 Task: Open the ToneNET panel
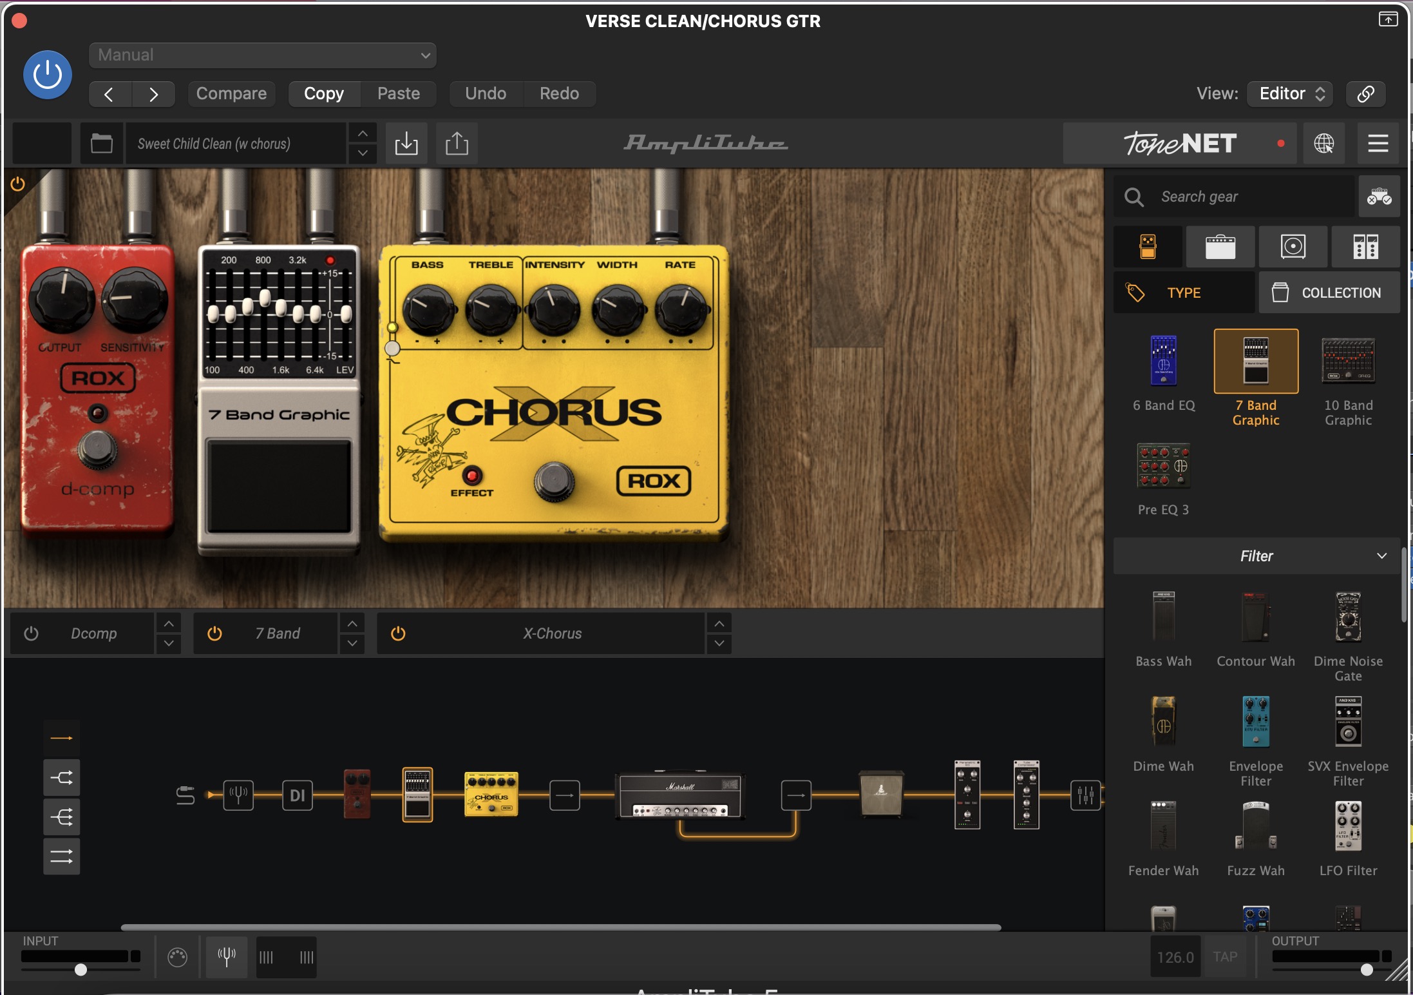[x=1180, y=143]
